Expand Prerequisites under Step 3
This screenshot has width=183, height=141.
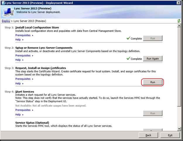[x=24, y=79]
